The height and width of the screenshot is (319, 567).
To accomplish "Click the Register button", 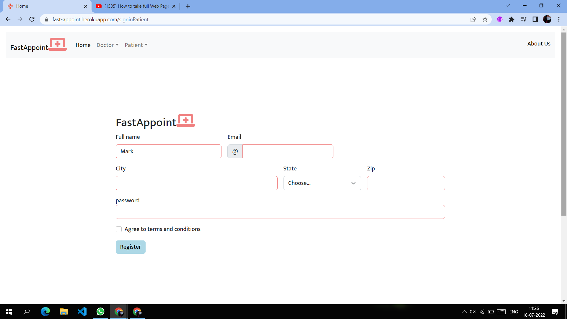I will (x=131, y=247).
